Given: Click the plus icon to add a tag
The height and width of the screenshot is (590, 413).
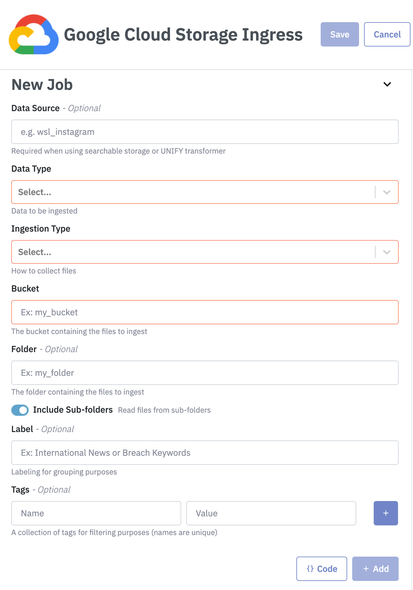Looking at the screenshot, I should 386,513.
